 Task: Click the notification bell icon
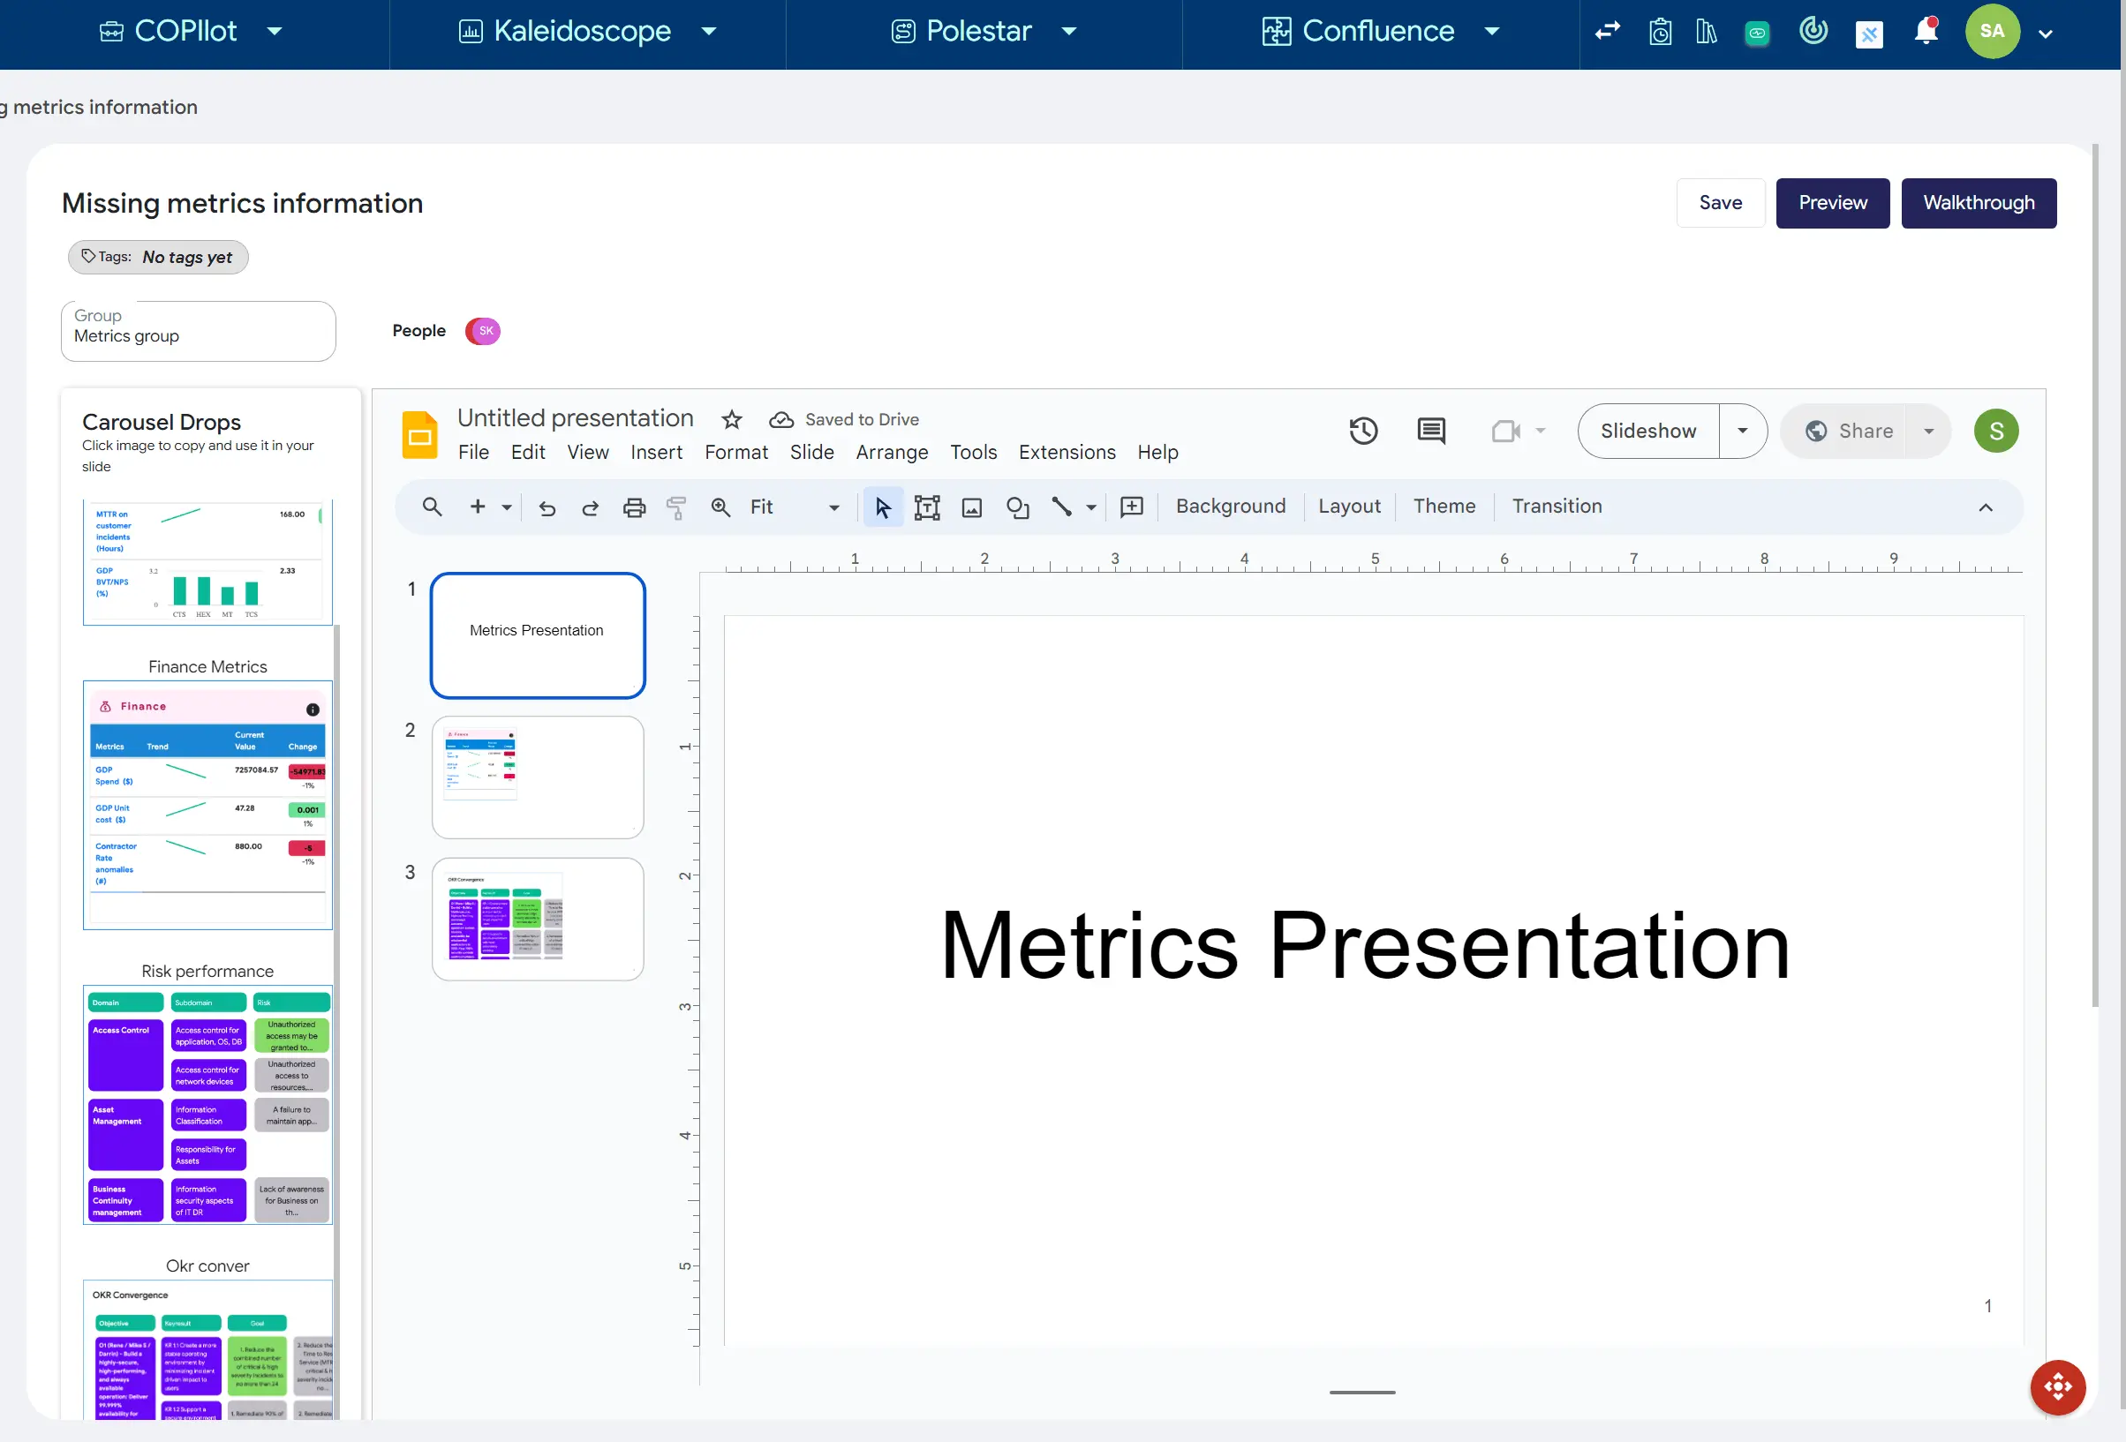click(1926, 32)
